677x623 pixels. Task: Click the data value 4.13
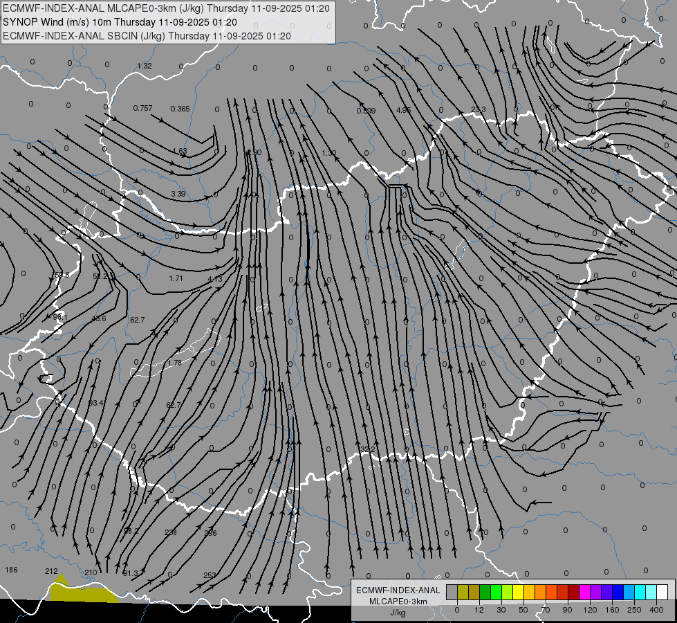coord(215,279)
